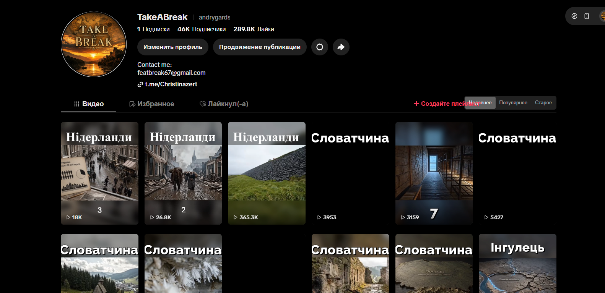Open the Избранное tab
The height and width of the screenshot is (293, 605).
(x=152, y=104)
